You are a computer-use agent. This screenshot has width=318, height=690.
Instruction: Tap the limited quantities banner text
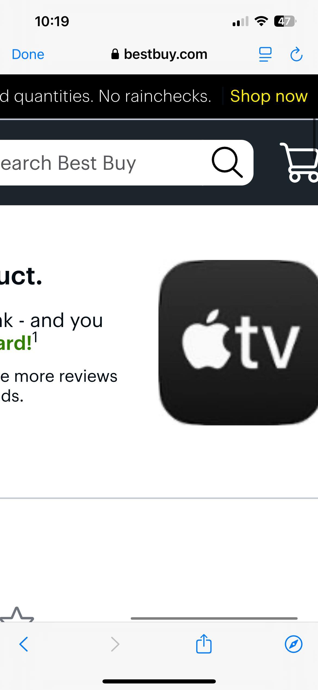click(x=106, y=96)
